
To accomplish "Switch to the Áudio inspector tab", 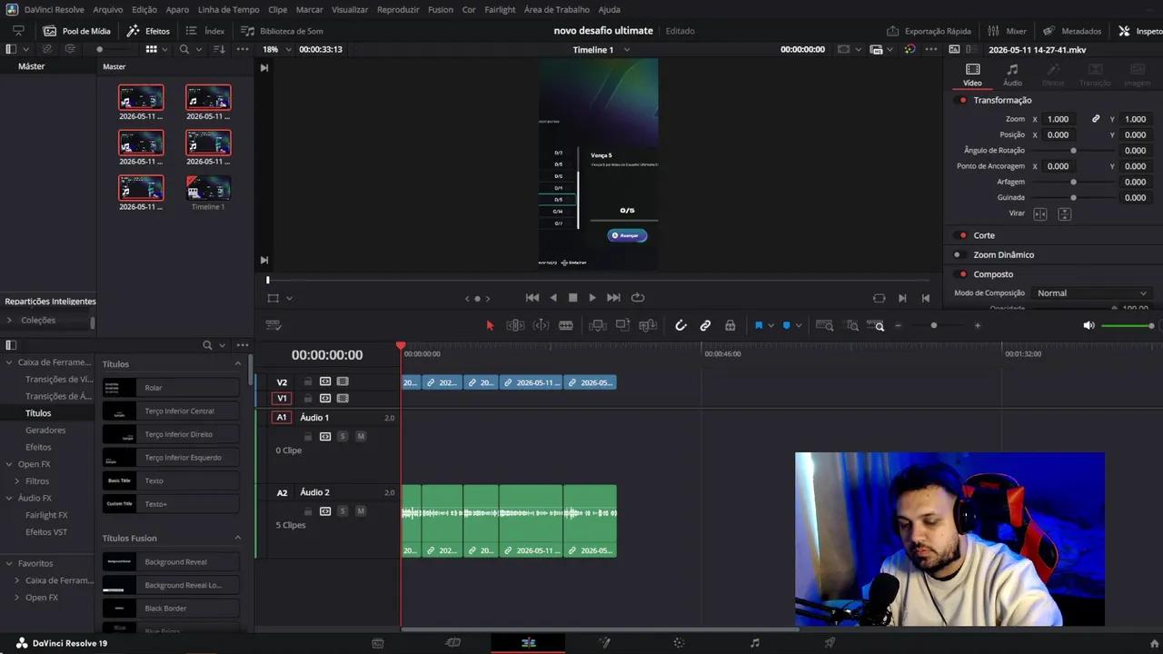I will click(1012, 74).
